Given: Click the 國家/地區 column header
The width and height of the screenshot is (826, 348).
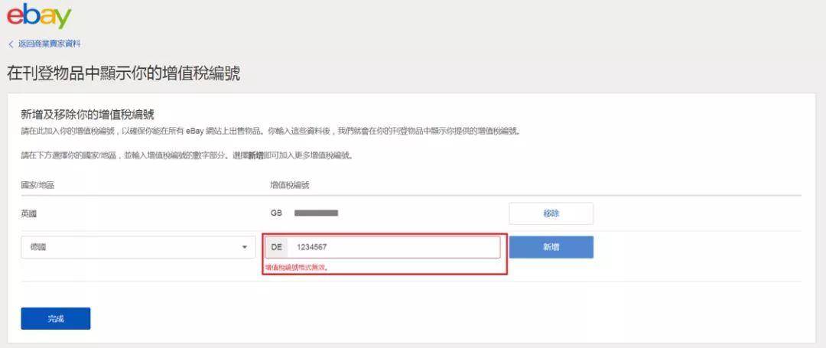Looking at the screenshot, I should tap(37, 185).
